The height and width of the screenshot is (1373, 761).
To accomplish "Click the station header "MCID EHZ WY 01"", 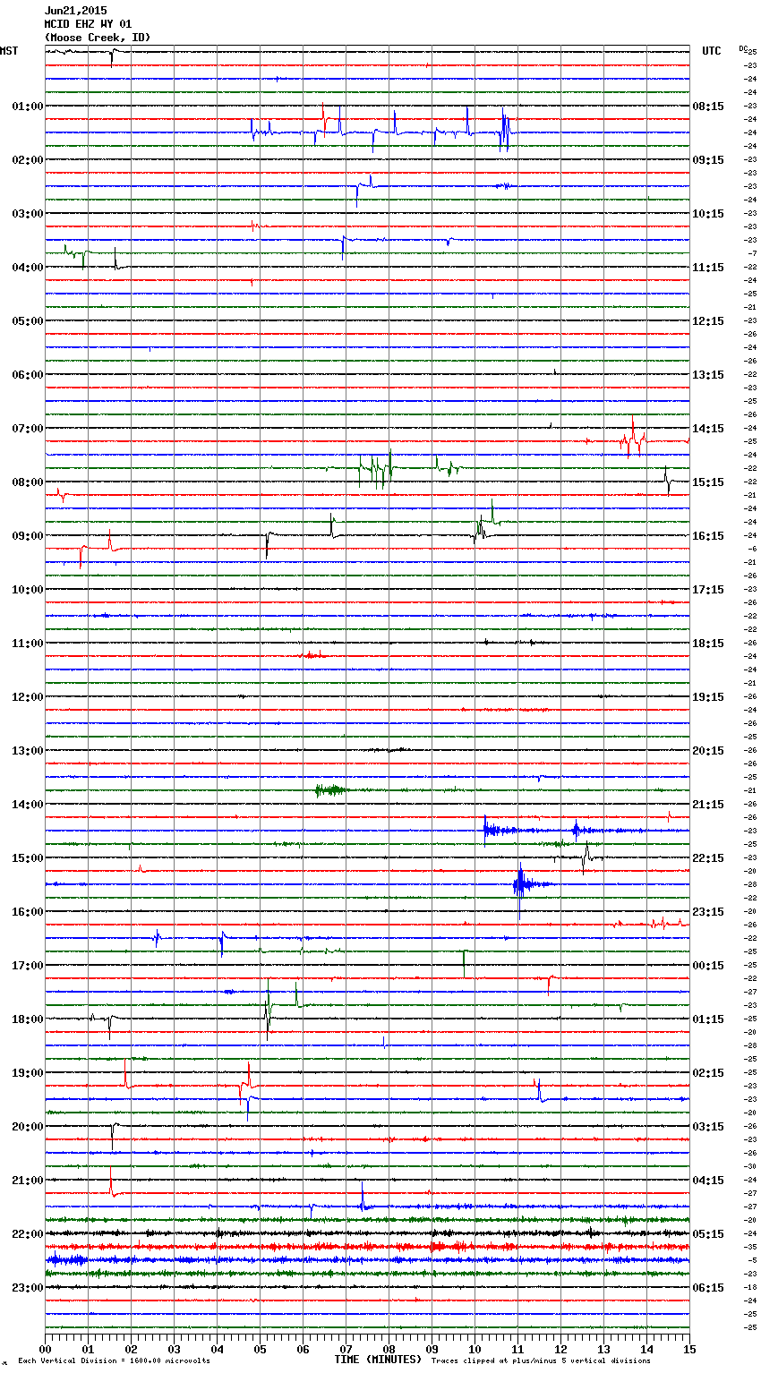I will [x=88, y=24].
